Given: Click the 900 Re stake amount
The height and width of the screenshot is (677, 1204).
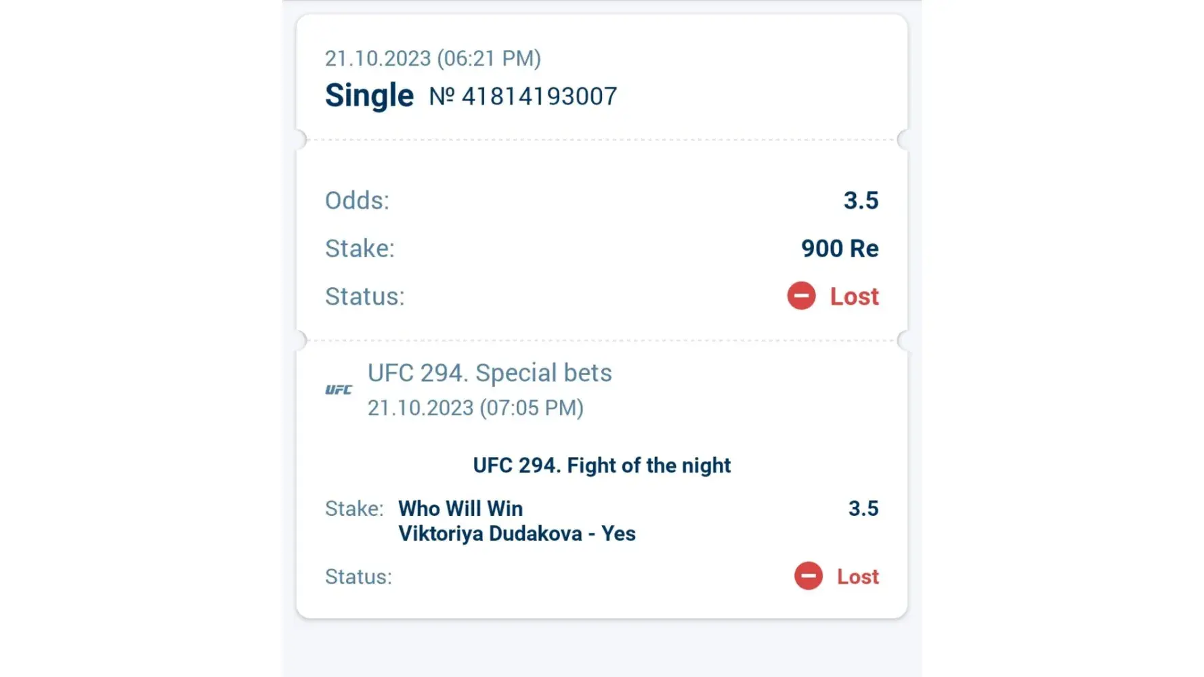Looking at the screenshot, I should click(x=840, y=248).
